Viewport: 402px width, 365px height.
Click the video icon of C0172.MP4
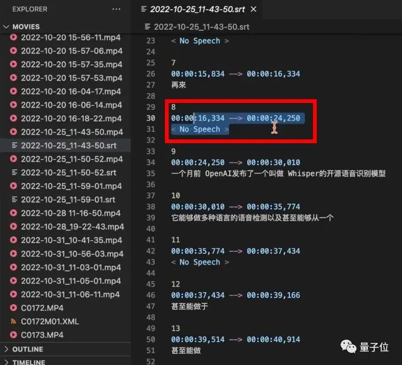[x=13, y=307]
